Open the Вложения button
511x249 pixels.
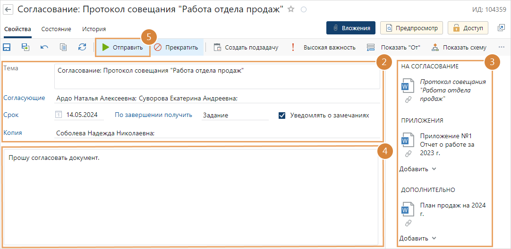tap(351, 28)
